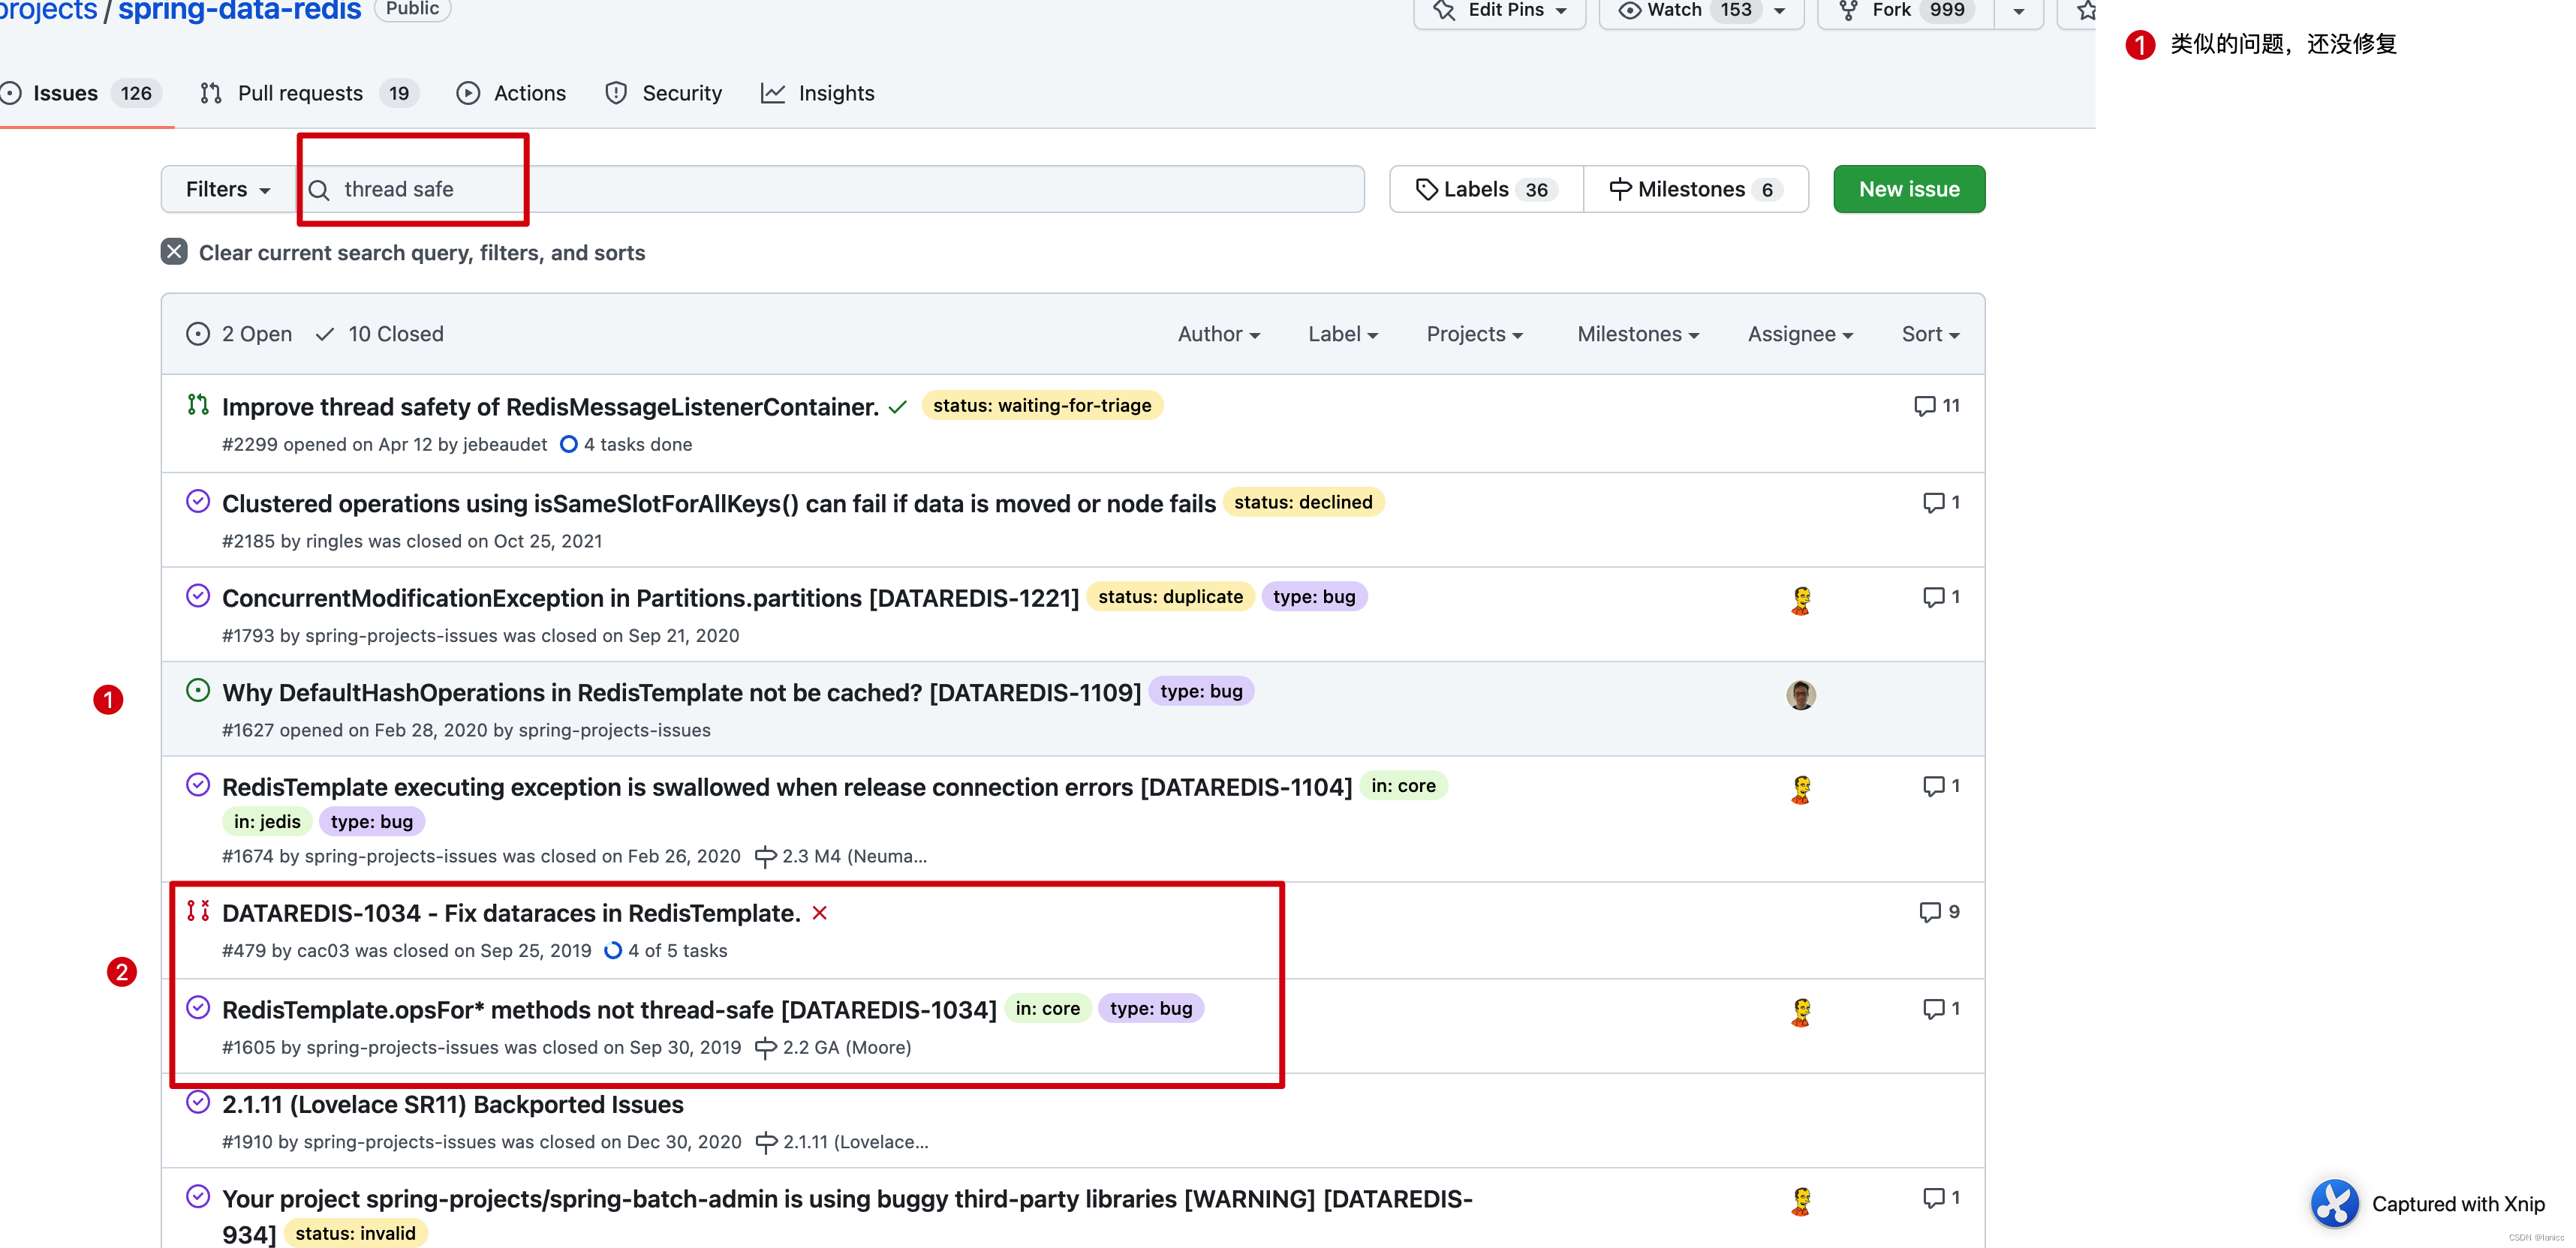Click closed pull request icon for DATAREDIS-1034

198,910
